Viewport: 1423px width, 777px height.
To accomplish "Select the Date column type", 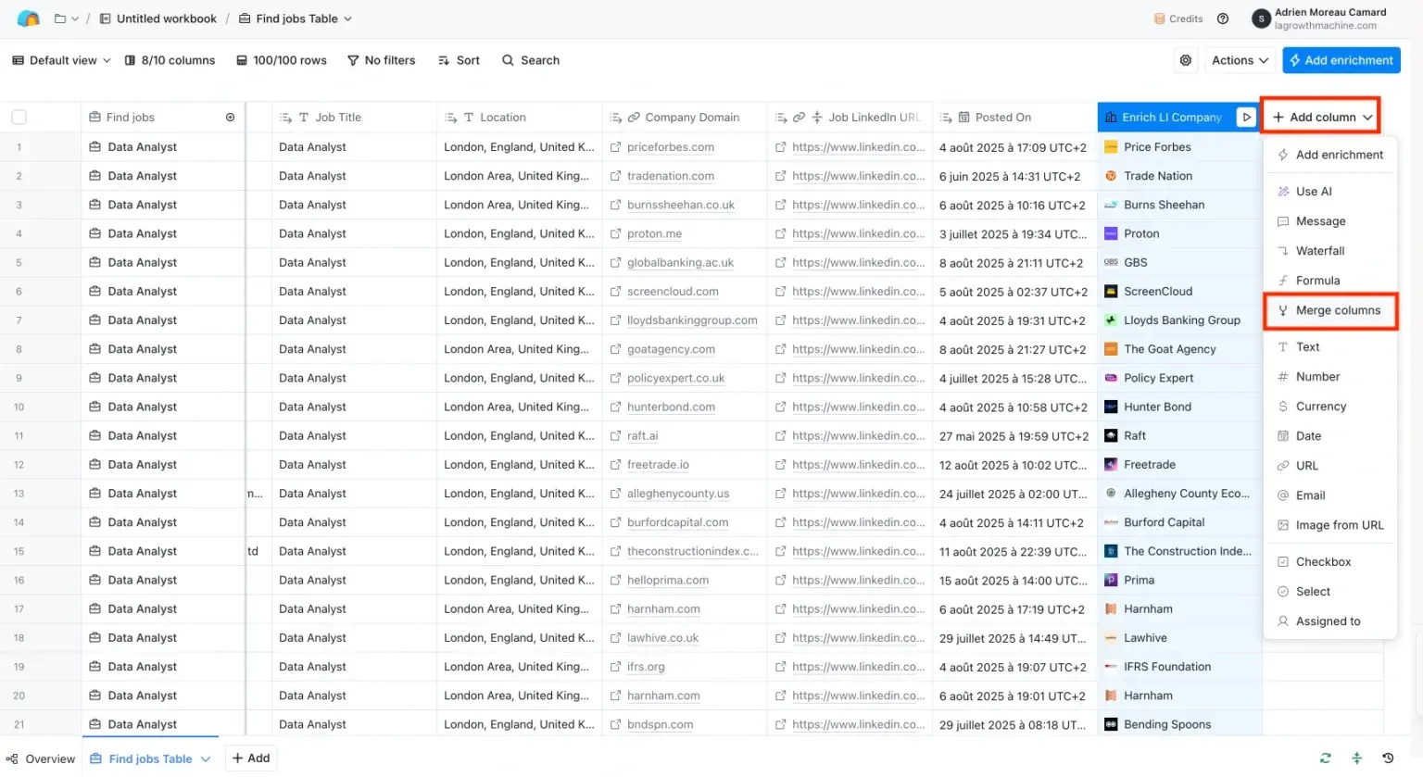I will [x=1329, y=436].
